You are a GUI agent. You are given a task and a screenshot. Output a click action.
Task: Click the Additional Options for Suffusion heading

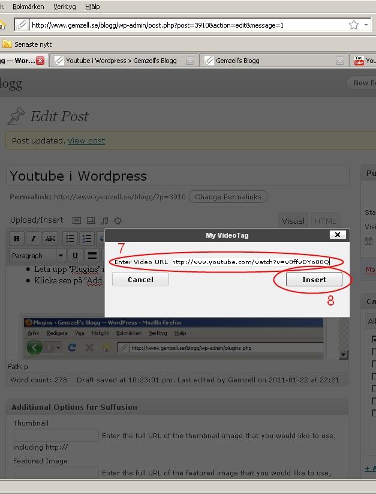click(74, 407)
